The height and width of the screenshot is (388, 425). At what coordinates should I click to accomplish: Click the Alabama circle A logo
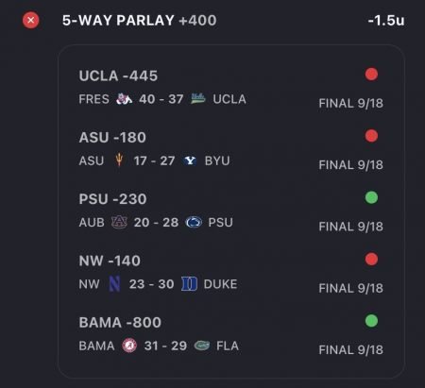[x=129, y=346]
